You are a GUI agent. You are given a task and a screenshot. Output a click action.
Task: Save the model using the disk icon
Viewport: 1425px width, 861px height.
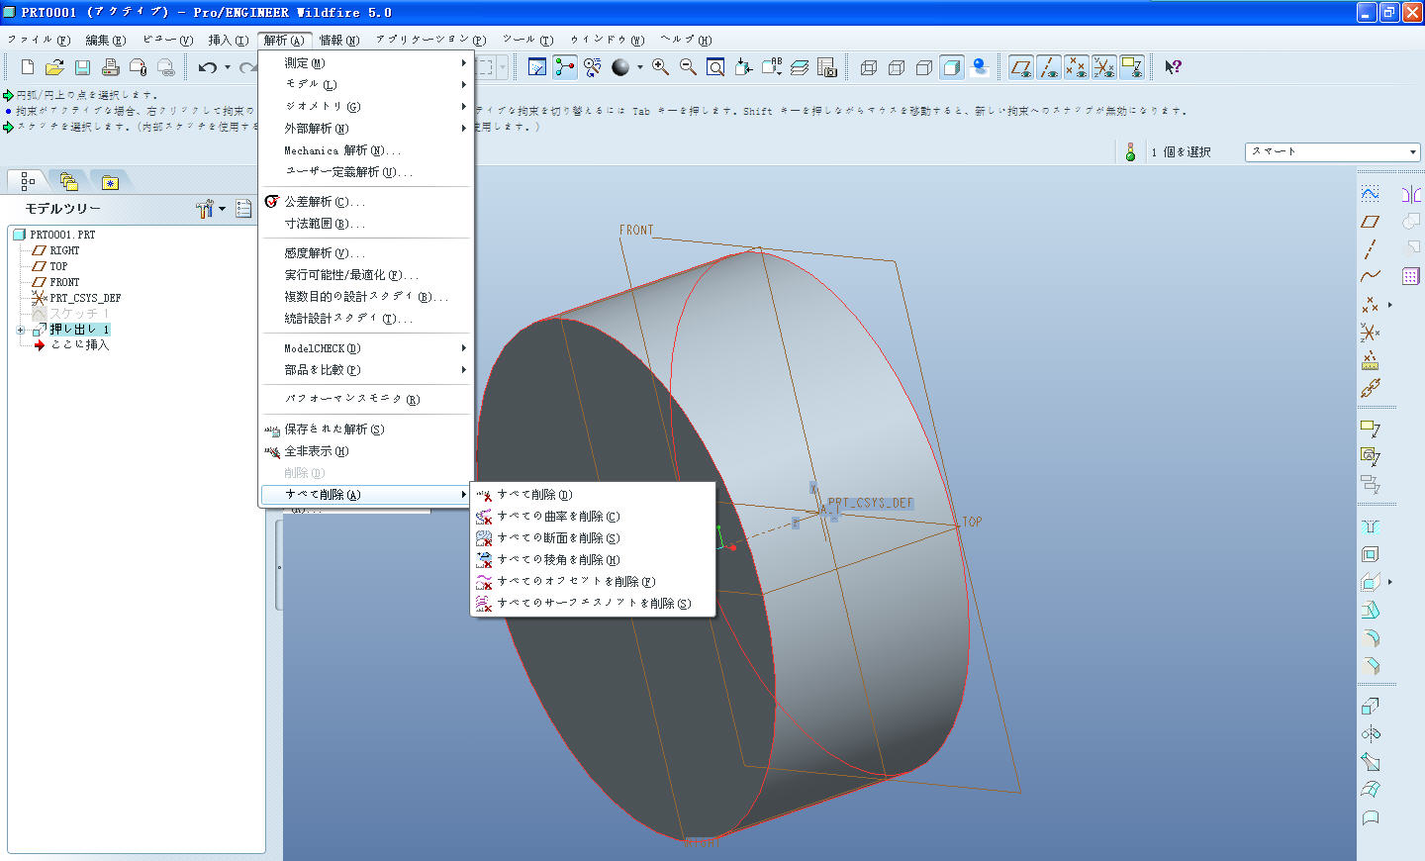tap(82, 67)
